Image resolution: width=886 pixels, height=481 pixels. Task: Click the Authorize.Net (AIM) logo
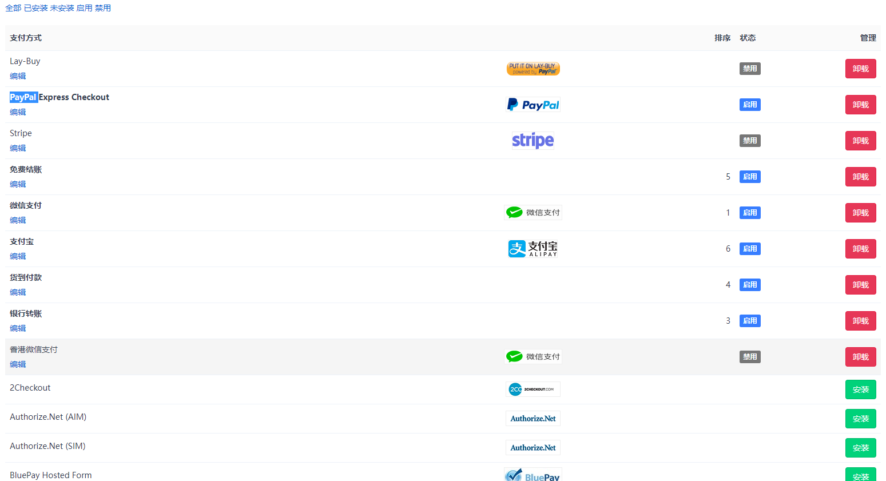tap(533, 419)
